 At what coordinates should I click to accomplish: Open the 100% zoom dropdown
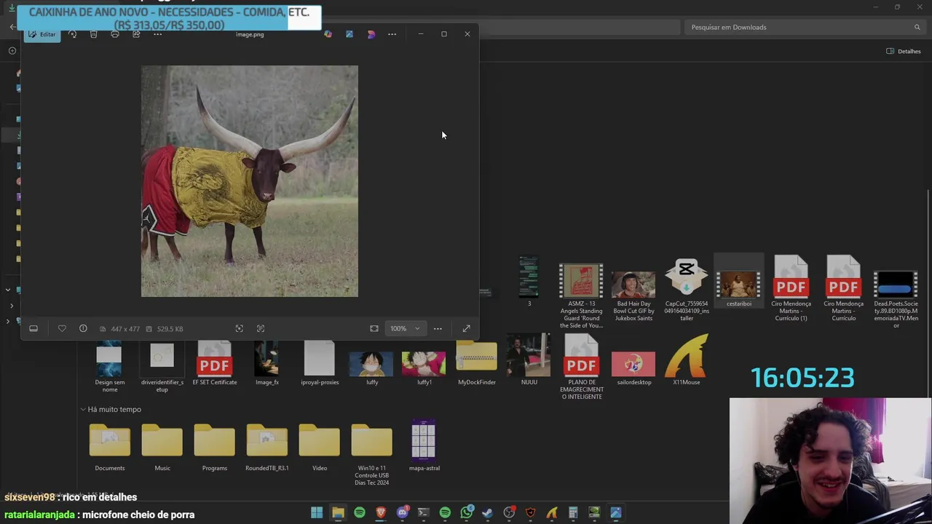click(405, 329)
